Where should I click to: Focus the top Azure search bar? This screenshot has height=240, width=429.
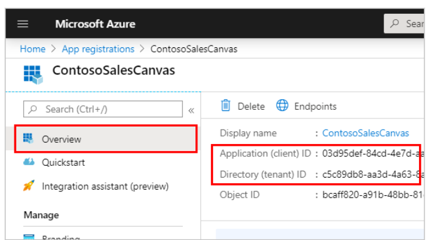pyautogui.click(x=404, y=24)
